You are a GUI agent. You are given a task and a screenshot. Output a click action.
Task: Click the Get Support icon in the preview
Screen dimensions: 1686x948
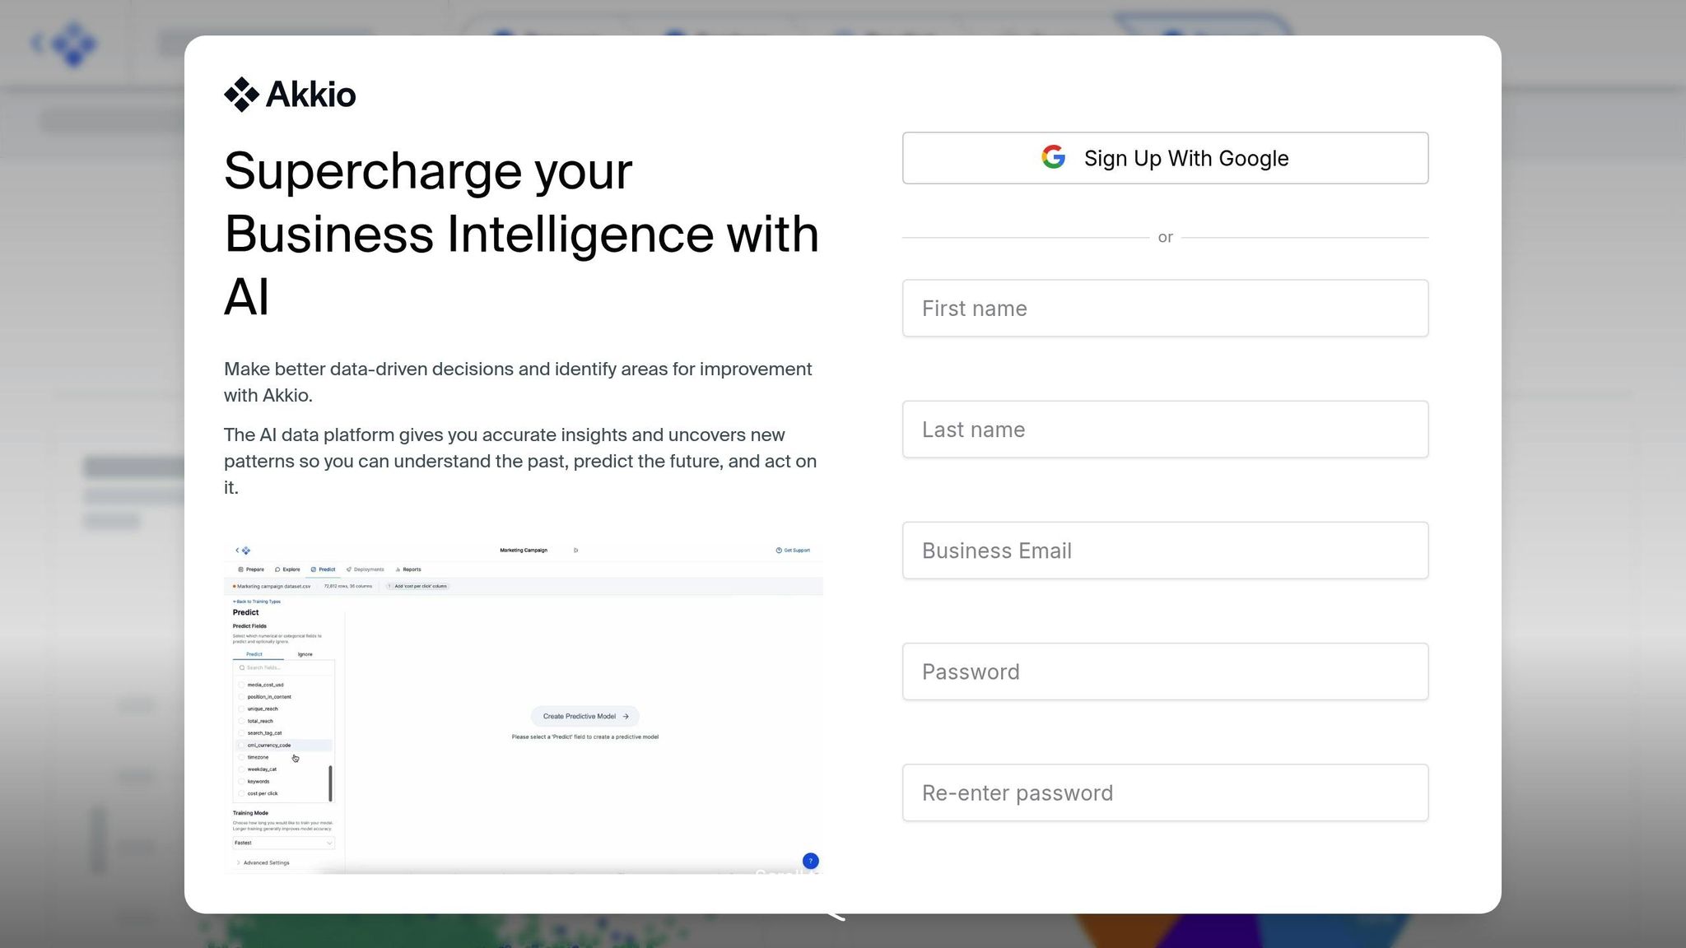coord(779,551)
